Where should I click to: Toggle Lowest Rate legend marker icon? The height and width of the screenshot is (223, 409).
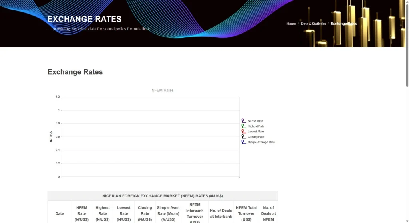point(244,131)
